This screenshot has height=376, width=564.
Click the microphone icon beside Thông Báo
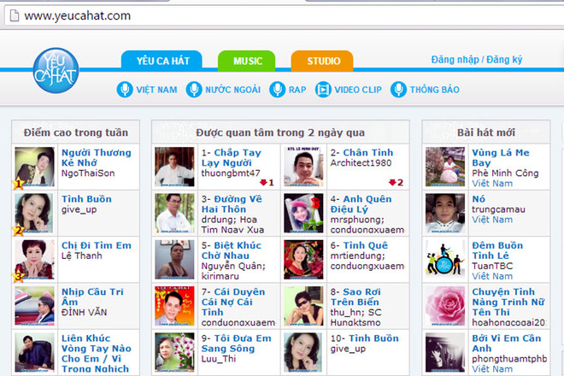pos(398,90)
